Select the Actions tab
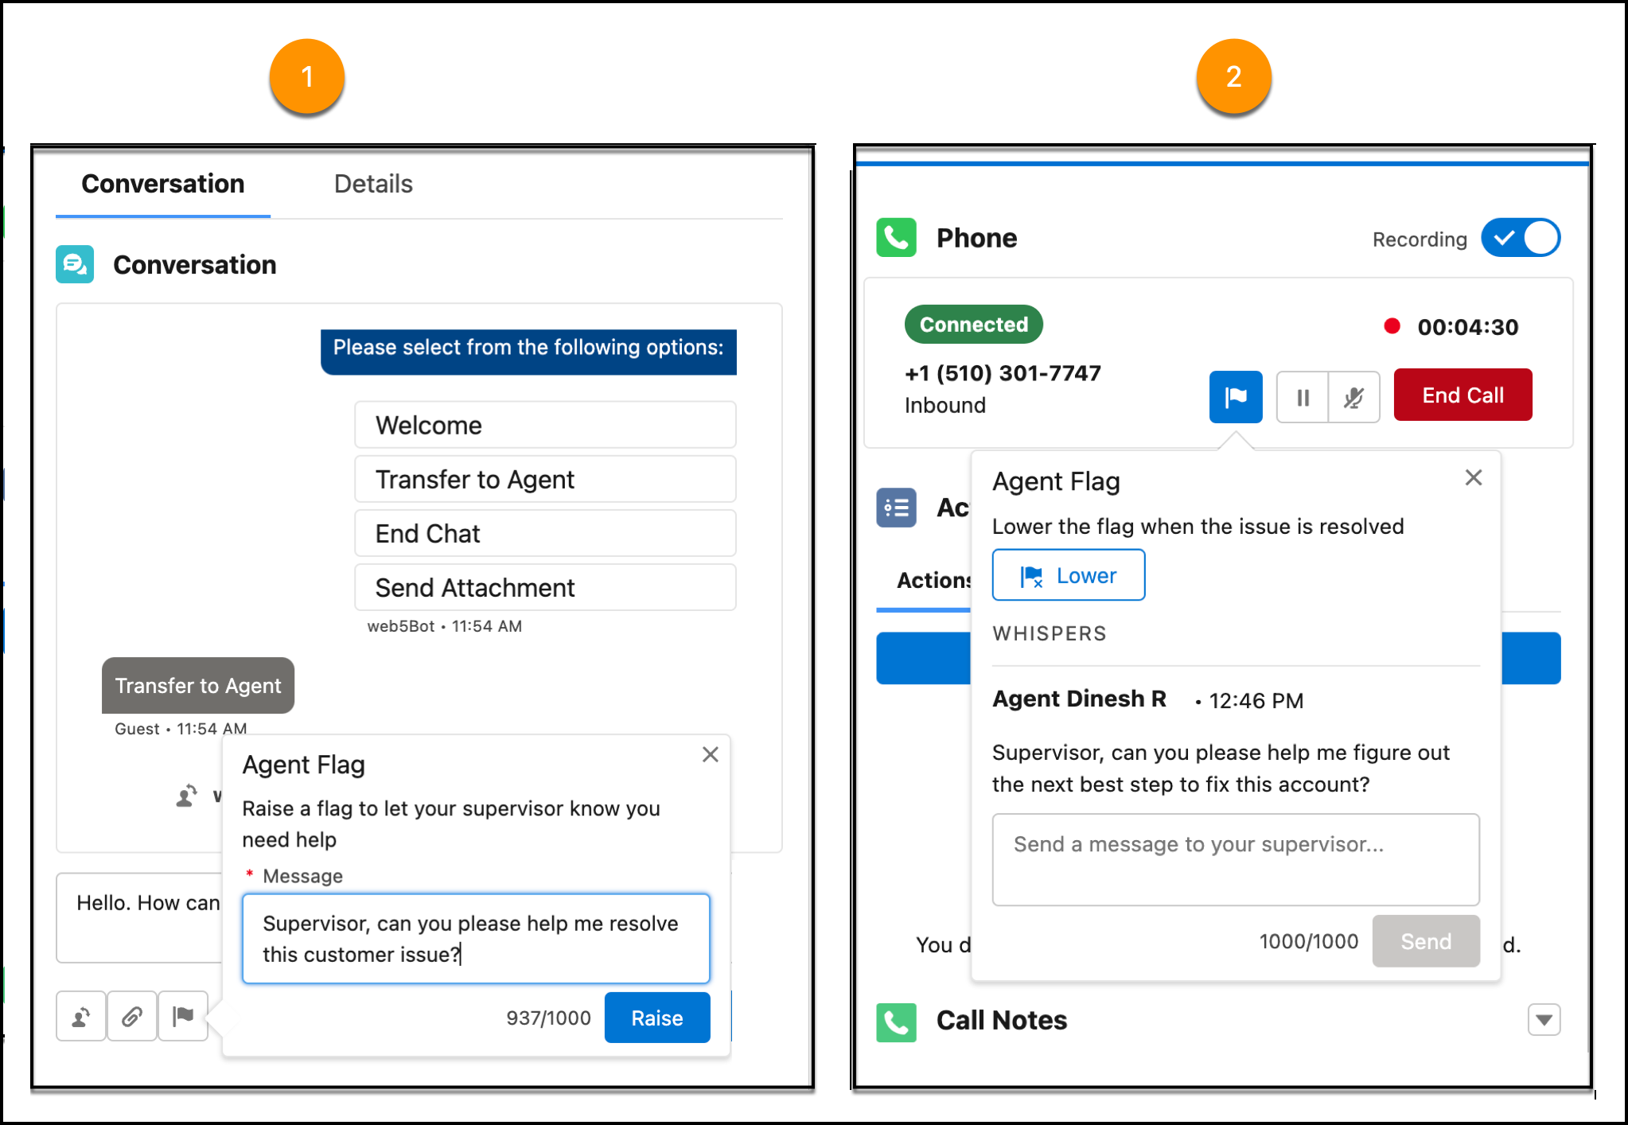 point(933,581)
